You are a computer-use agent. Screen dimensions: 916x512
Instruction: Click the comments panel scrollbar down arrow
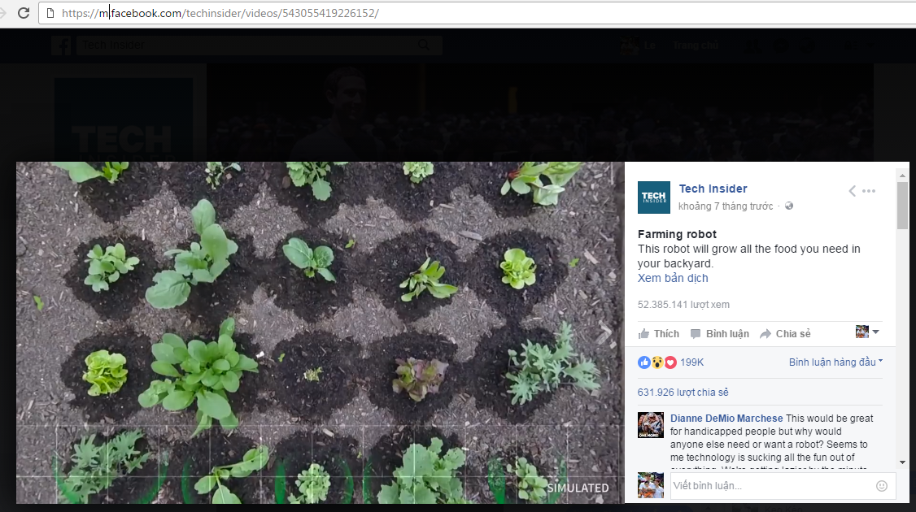(902, 462)
